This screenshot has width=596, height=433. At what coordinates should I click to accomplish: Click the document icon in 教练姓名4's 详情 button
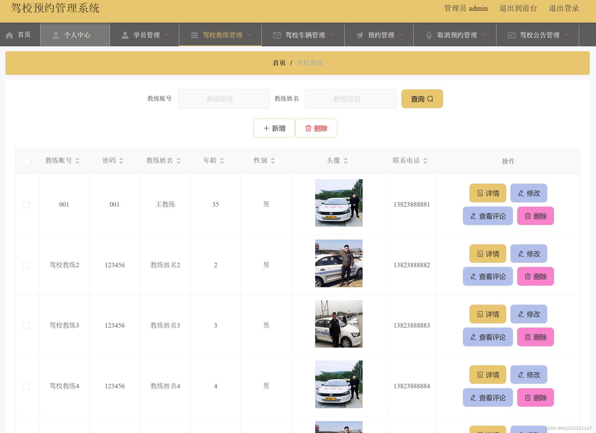[x=480, y=375]
